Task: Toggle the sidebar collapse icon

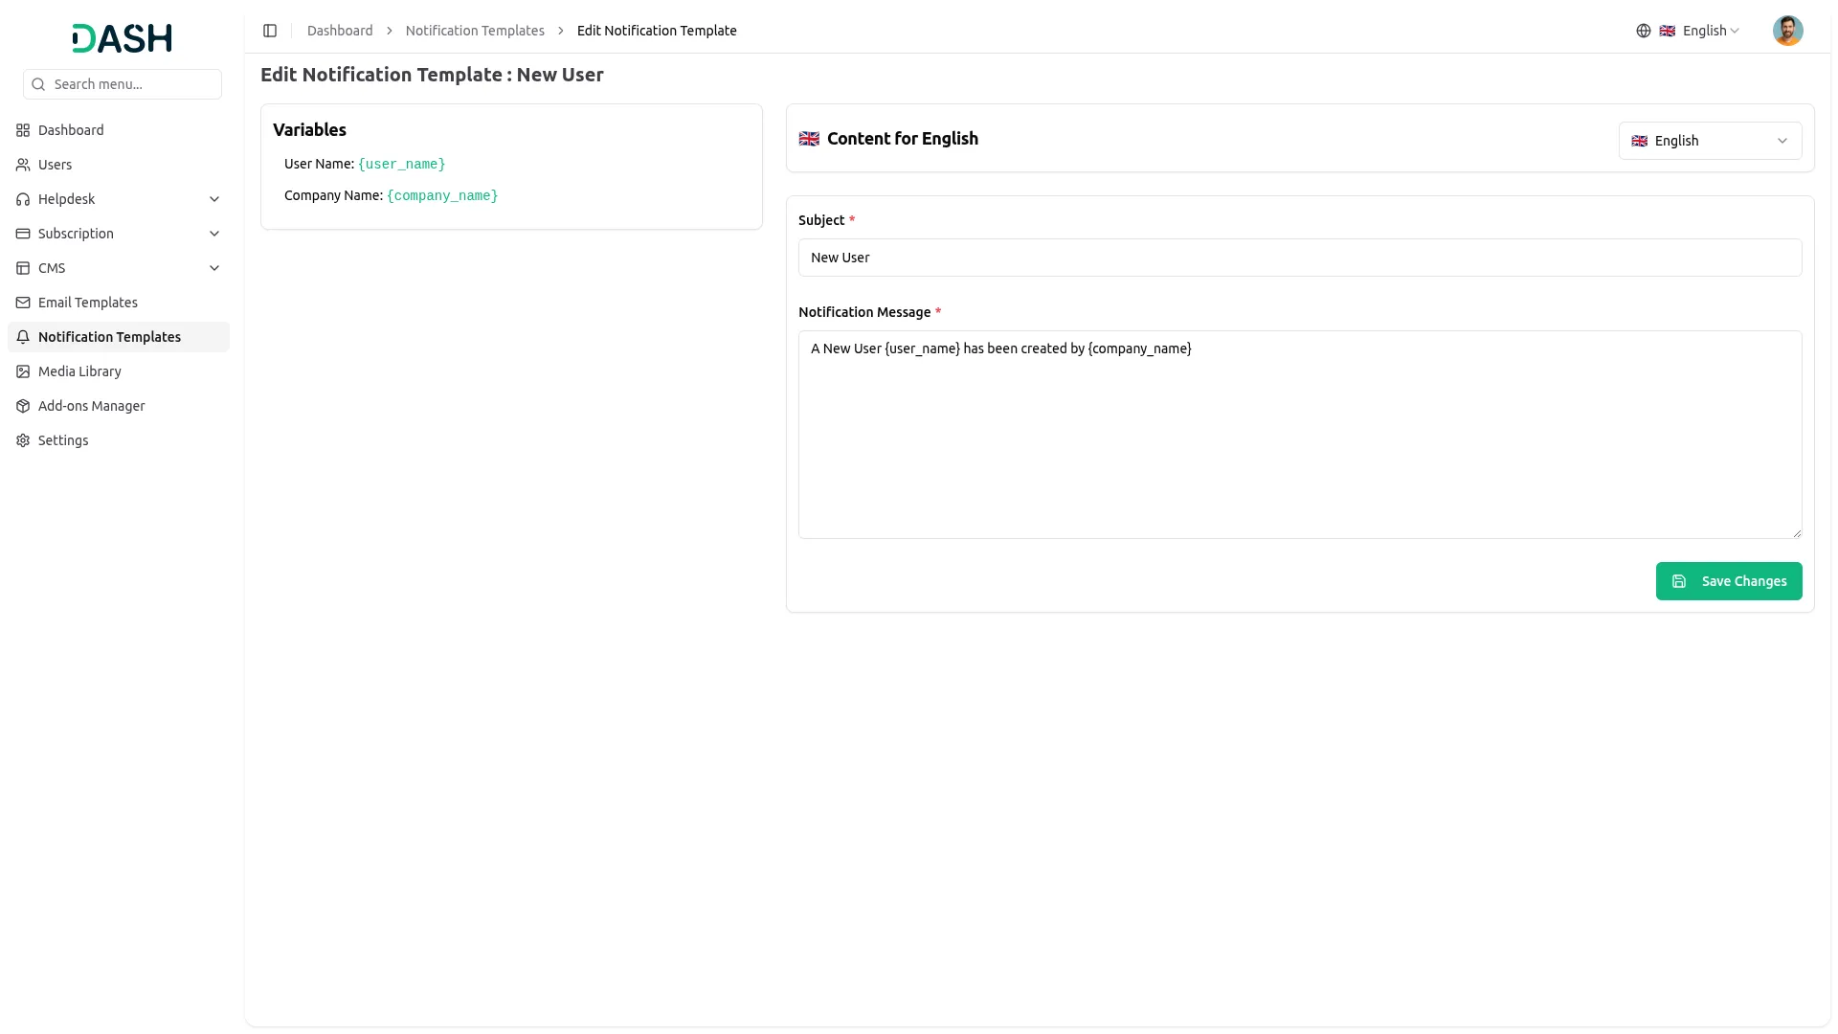Action: click(x=270, y=31)
